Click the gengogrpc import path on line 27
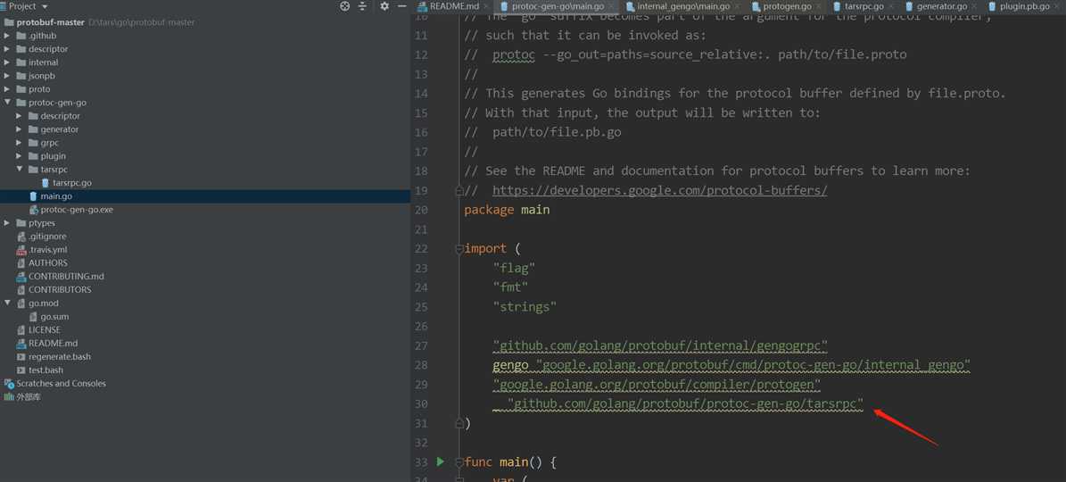Image resolution: width=1066 pixels, height=482 pixels. point(660,346)
